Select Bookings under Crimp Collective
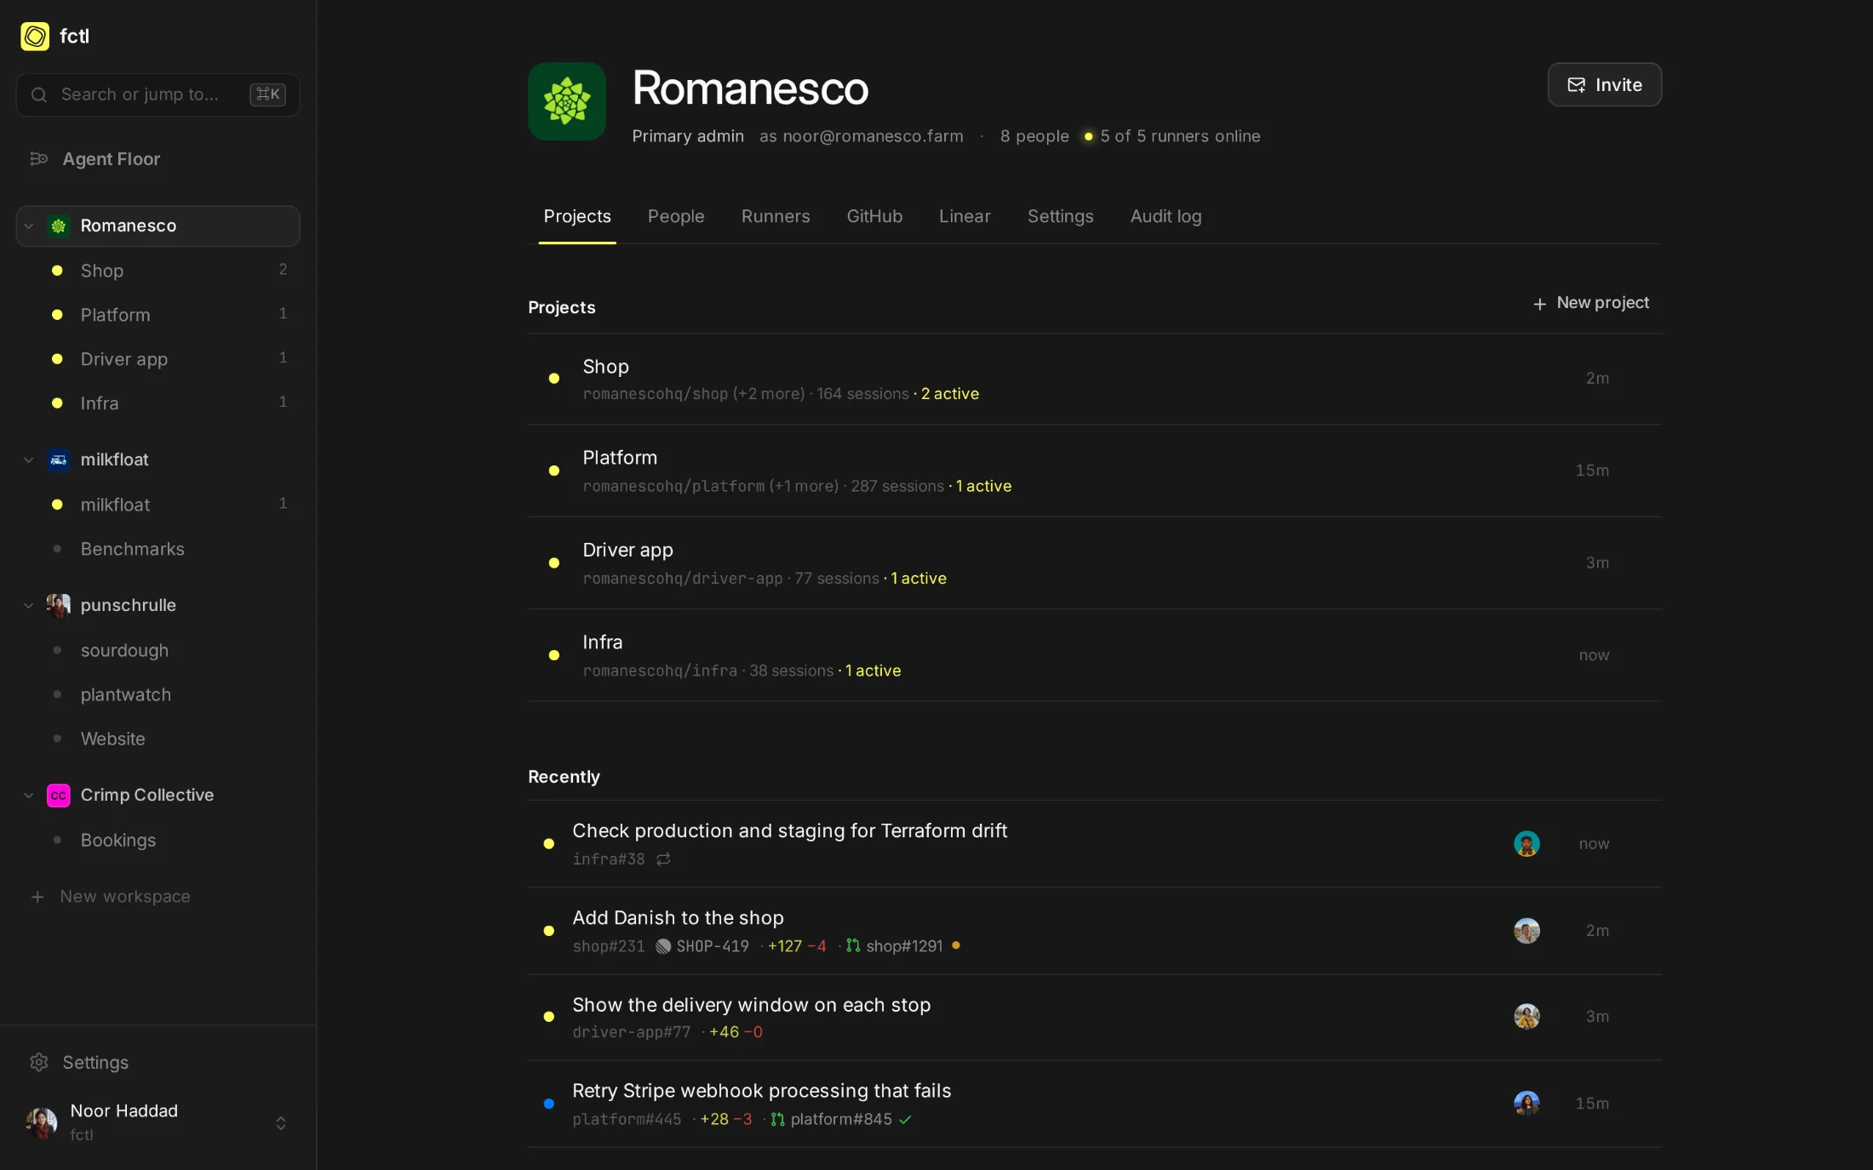Viewport: 1873px width, 1170px height. coord(158,841)
